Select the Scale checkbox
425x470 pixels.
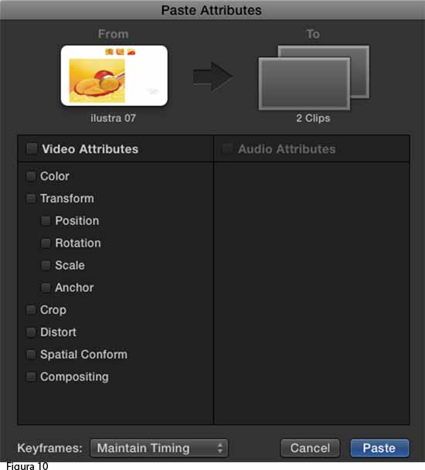[46, 265]
